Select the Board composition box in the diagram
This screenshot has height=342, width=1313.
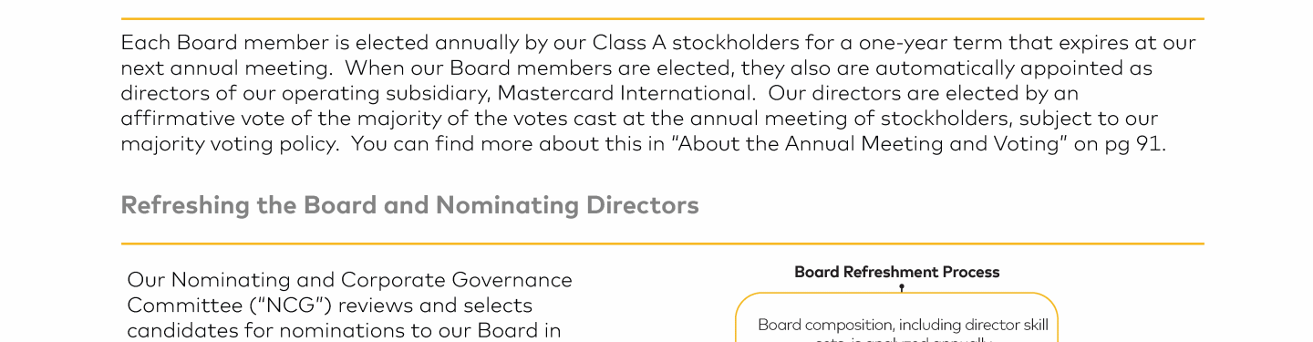(x=896, y=317)
